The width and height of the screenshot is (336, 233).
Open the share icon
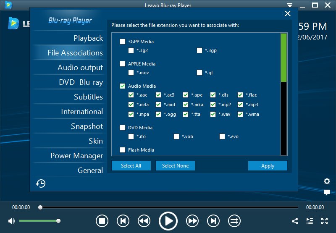(295, 221)
